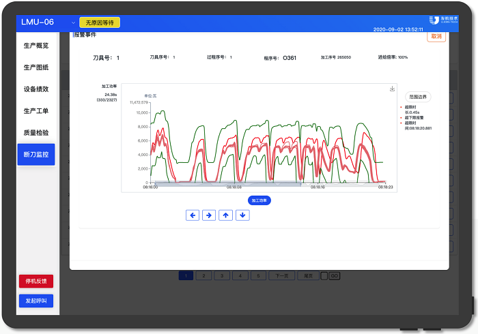
Task: Click the 发起呼叫 call button
Action: coord(36,301)
